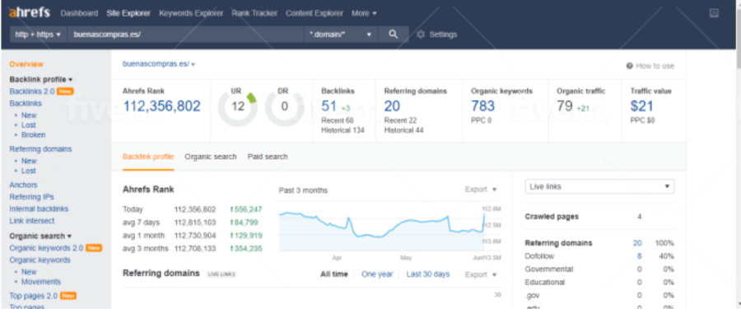Image resolution: width=741 pixels, height=313 pixels.
Task: Open Movements in the sidebar
Action: tap(40, 282)
